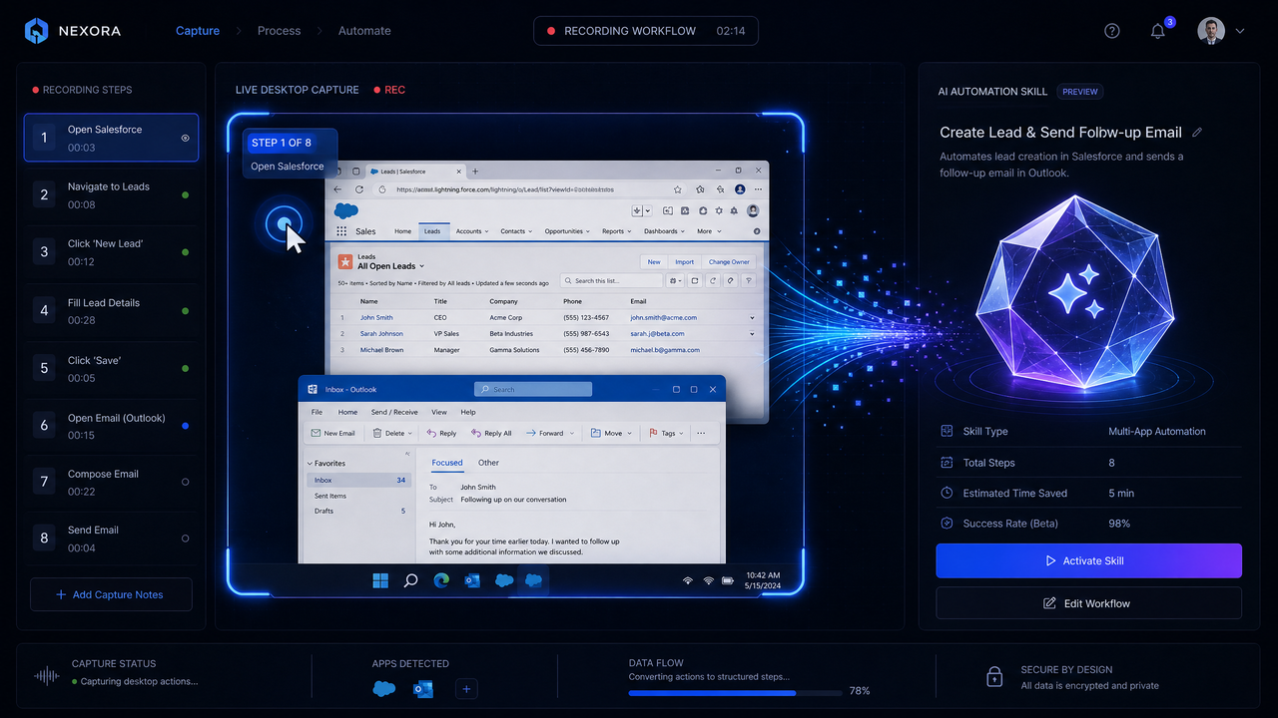The height and width of the screenshot is (718, 1278).
Task: Click the browser reload icon in Salesforce window
Action: coord(359,189)
